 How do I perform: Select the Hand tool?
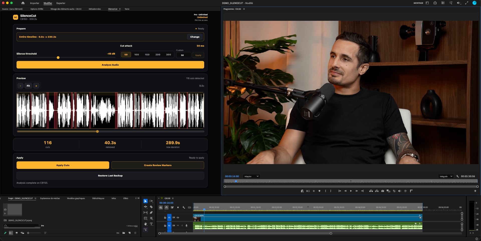pos(146,224)
